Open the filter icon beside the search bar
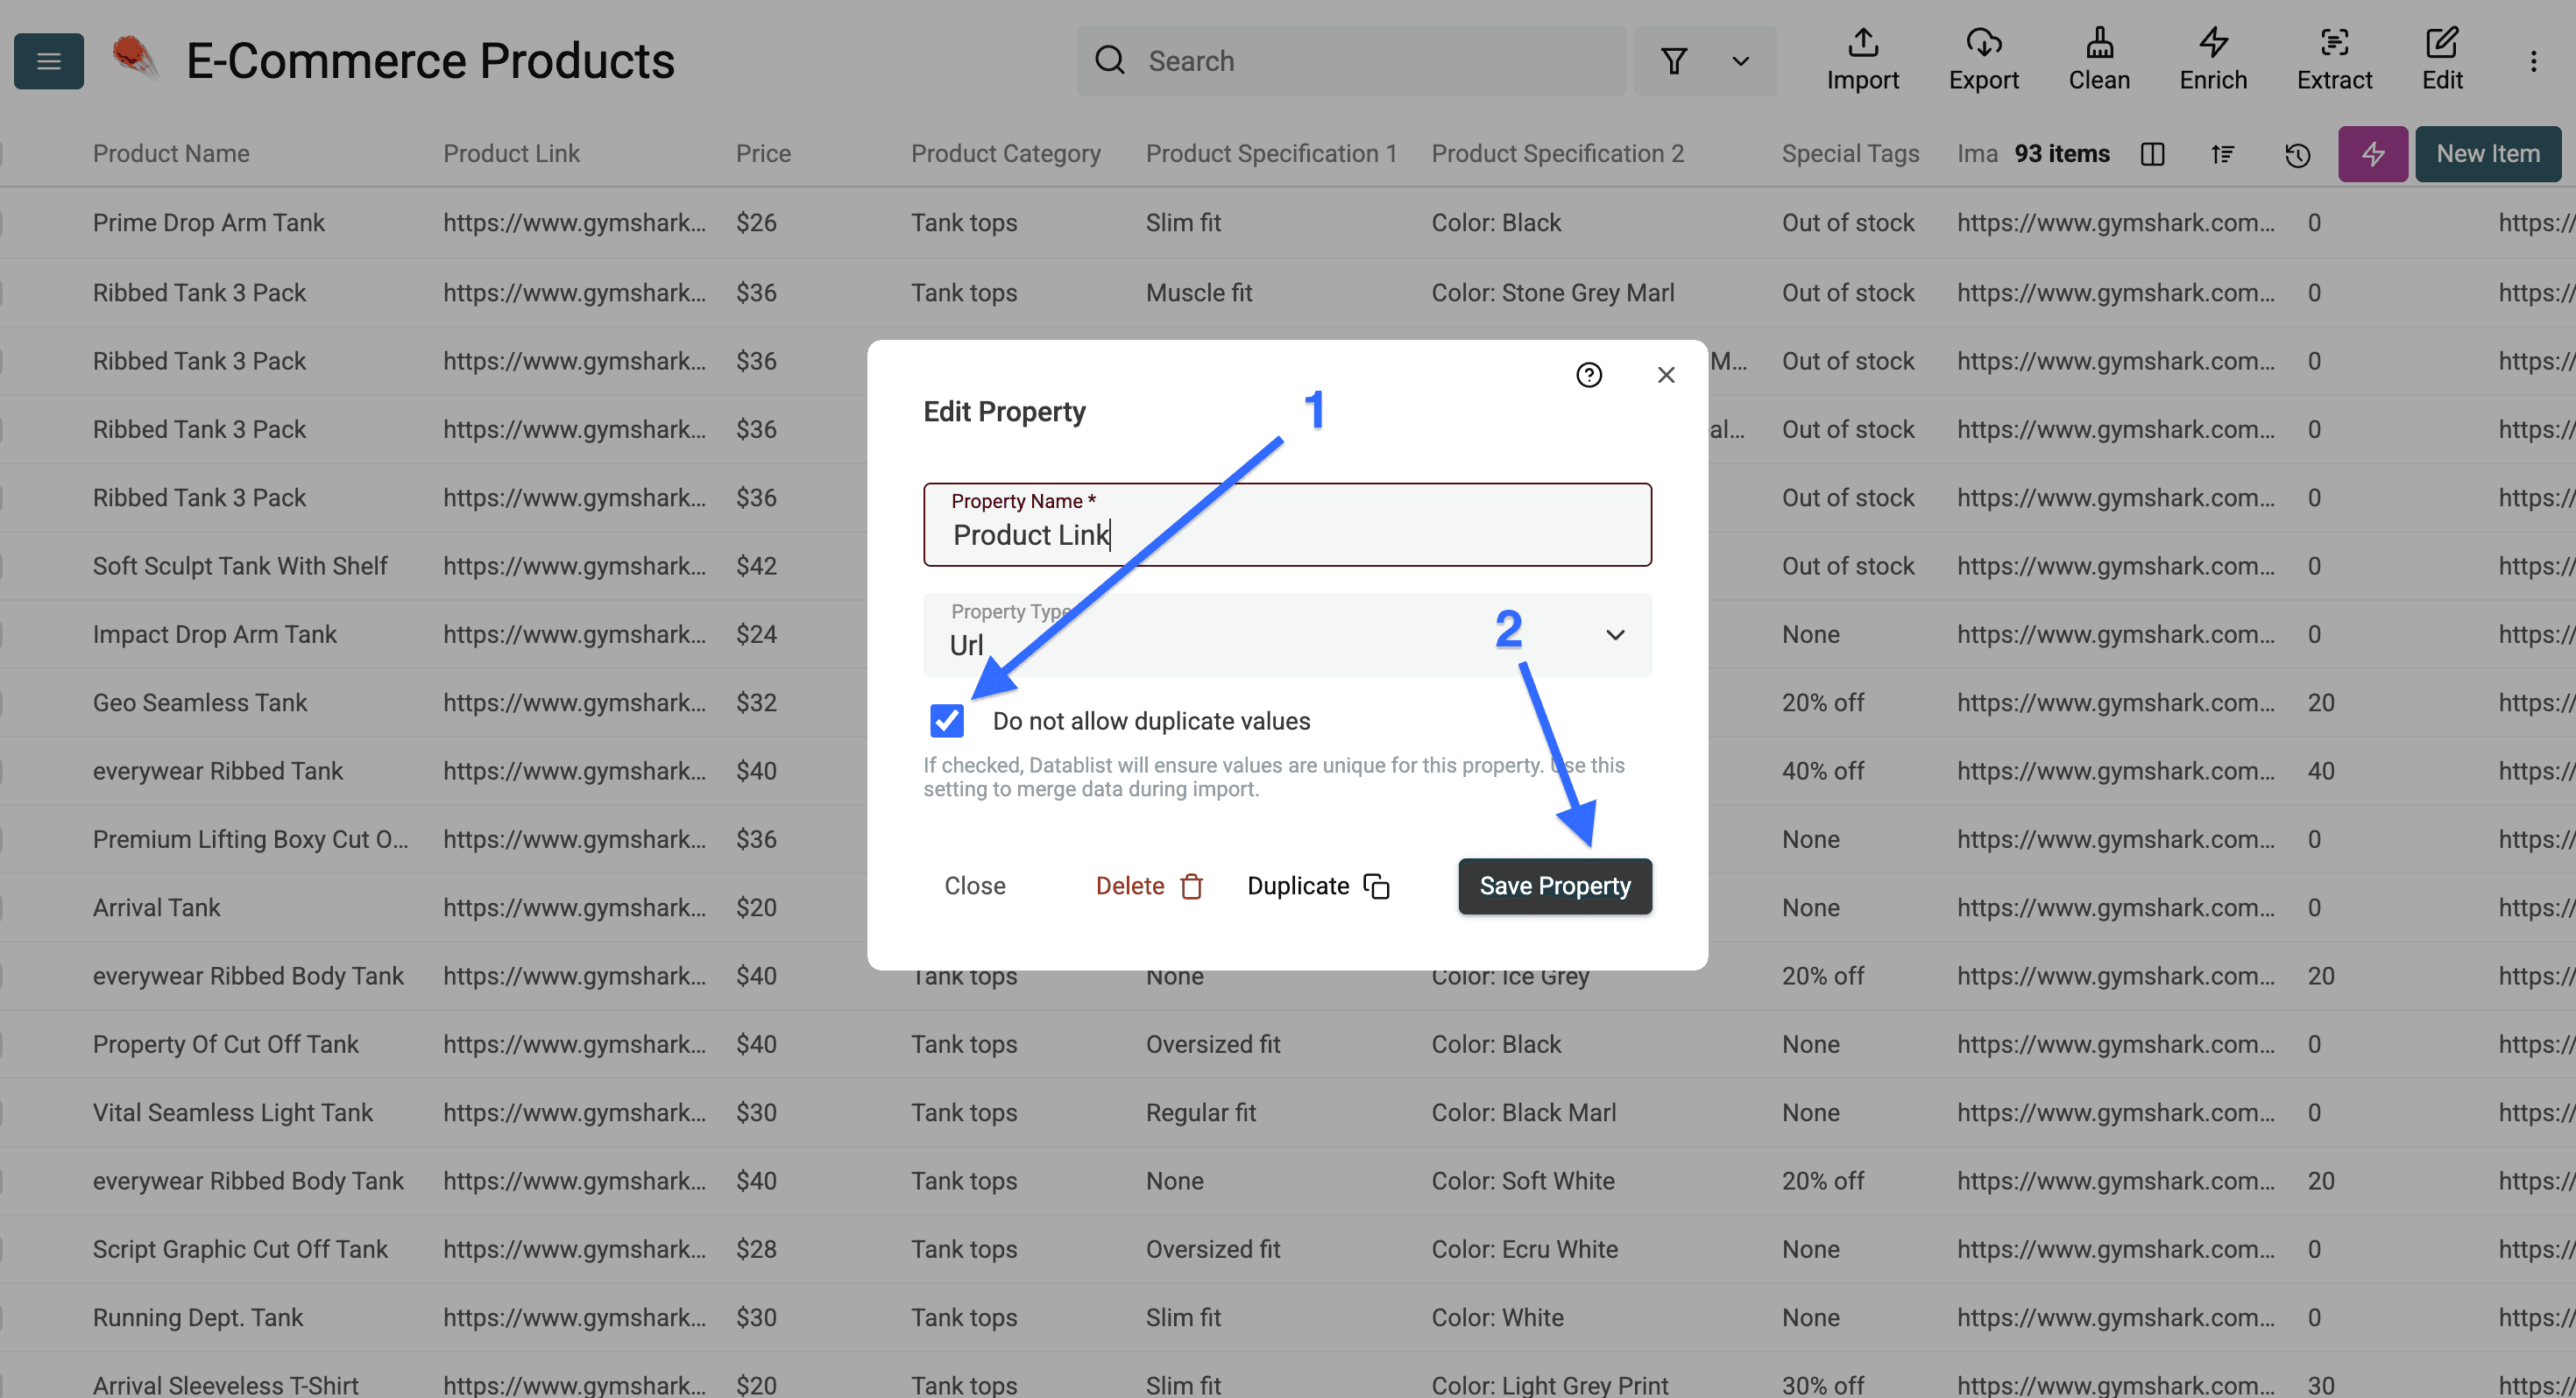The height and width of the screenshot is (1398, 2576). pyautogui.click(x=1675, y=61)
